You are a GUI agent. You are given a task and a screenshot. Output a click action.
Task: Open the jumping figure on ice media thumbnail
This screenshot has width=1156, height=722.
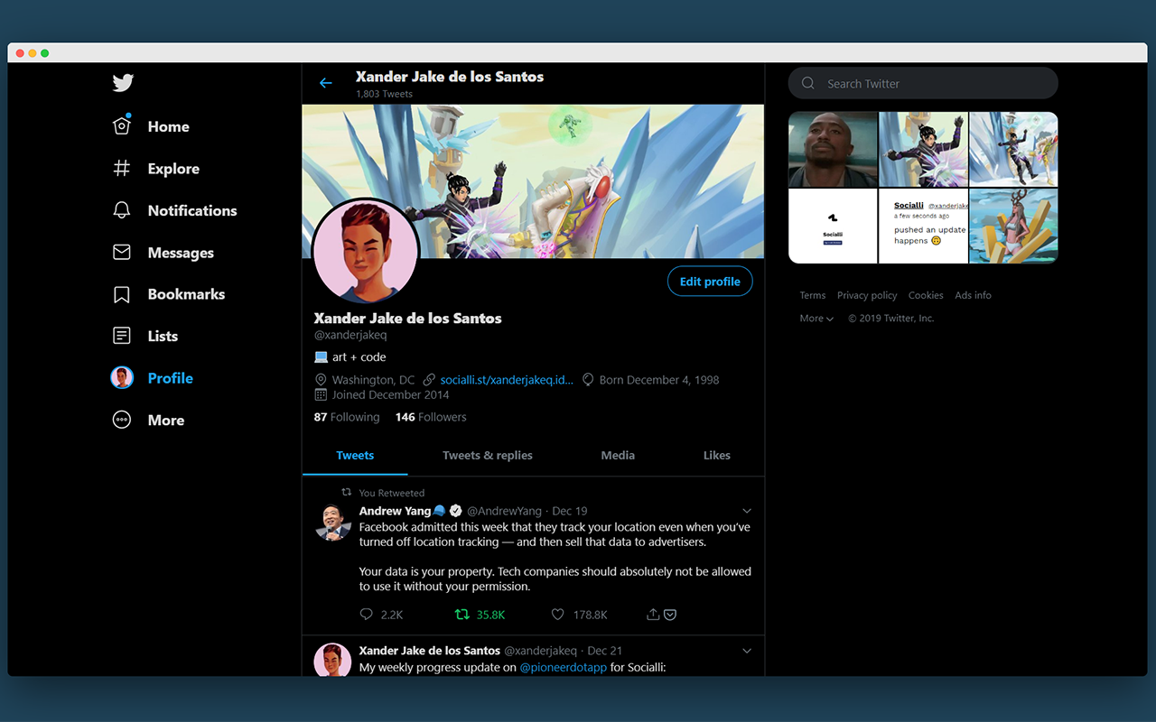[x=1013, y=150]
